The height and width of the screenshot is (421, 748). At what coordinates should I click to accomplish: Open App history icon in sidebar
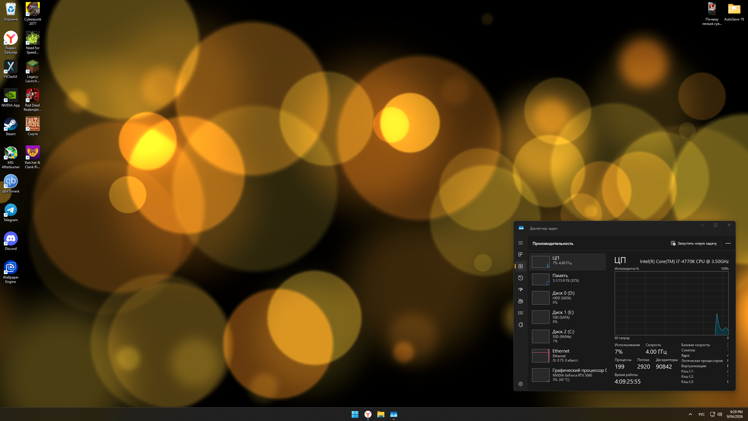pyautogui.click(x=520, y=278)
